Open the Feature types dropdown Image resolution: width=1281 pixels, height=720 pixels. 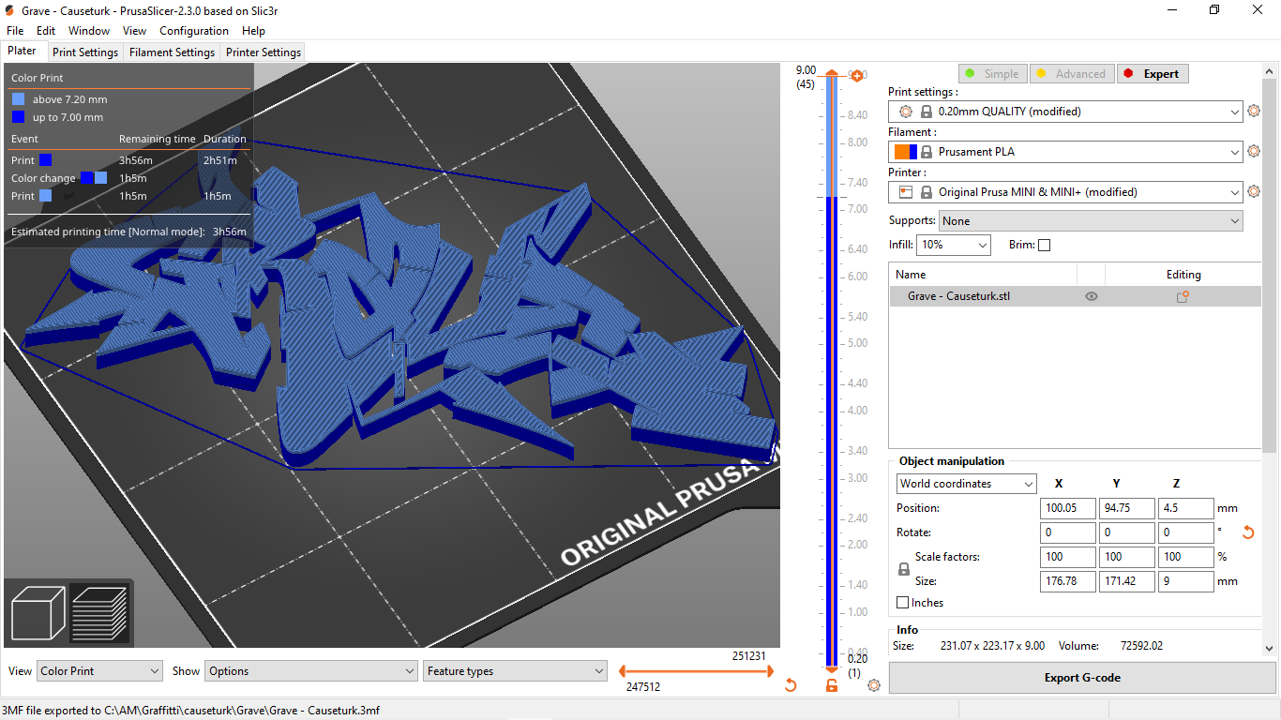(x=516, y=671)
